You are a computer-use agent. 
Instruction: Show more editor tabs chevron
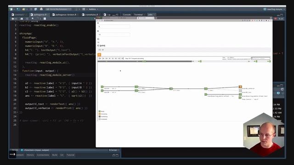click(109, 15)
